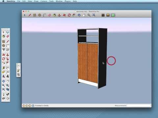Activate the Offset tool in left palette
The width and height of the screenshot is (158, 118).
pos(8,63)
